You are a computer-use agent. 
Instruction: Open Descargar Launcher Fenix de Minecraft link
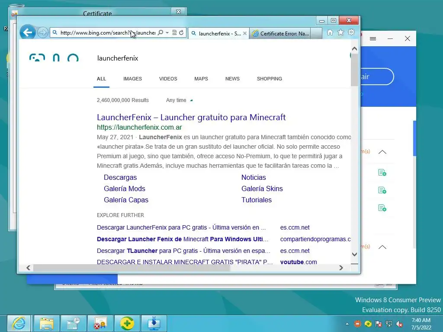(x=183, y=239)
